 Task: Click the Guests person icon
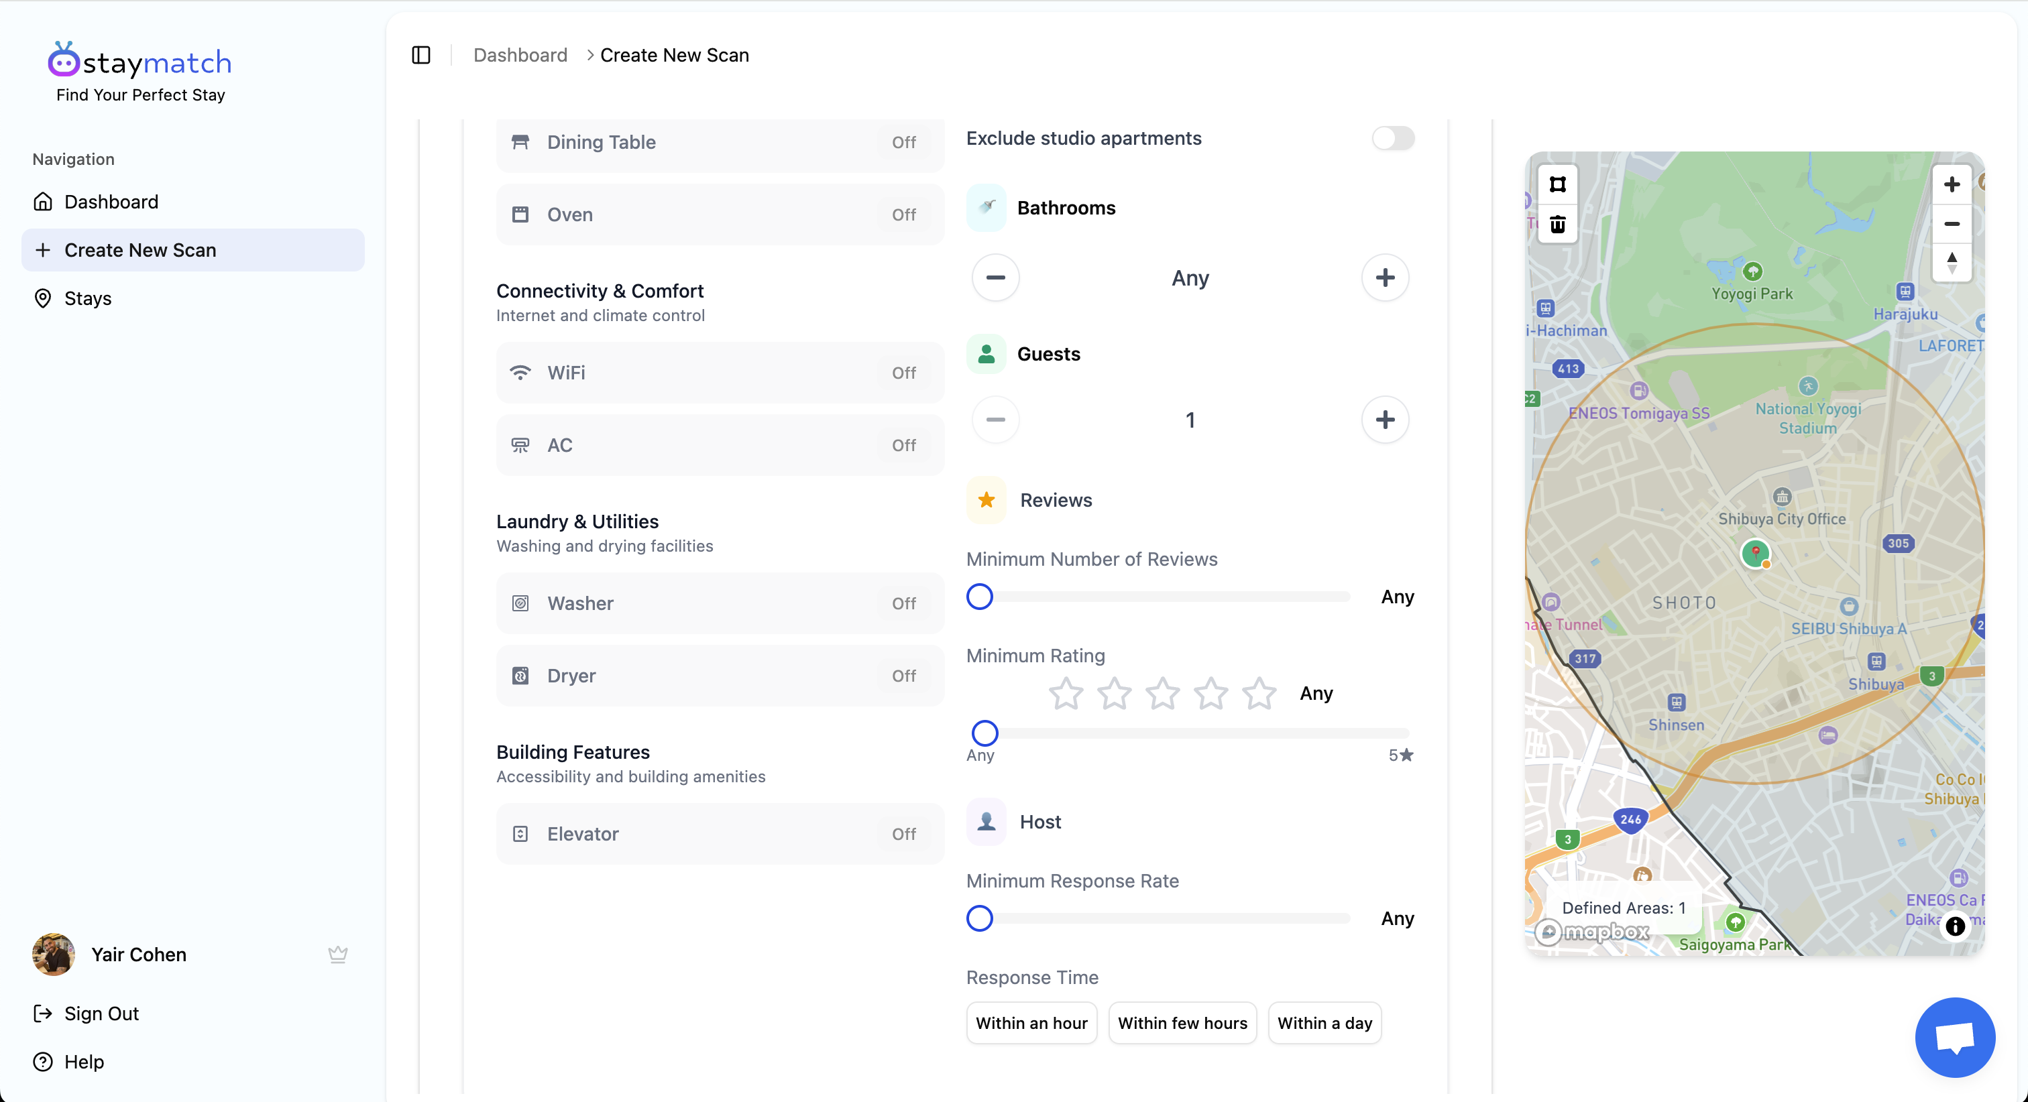tap(986, 353)
